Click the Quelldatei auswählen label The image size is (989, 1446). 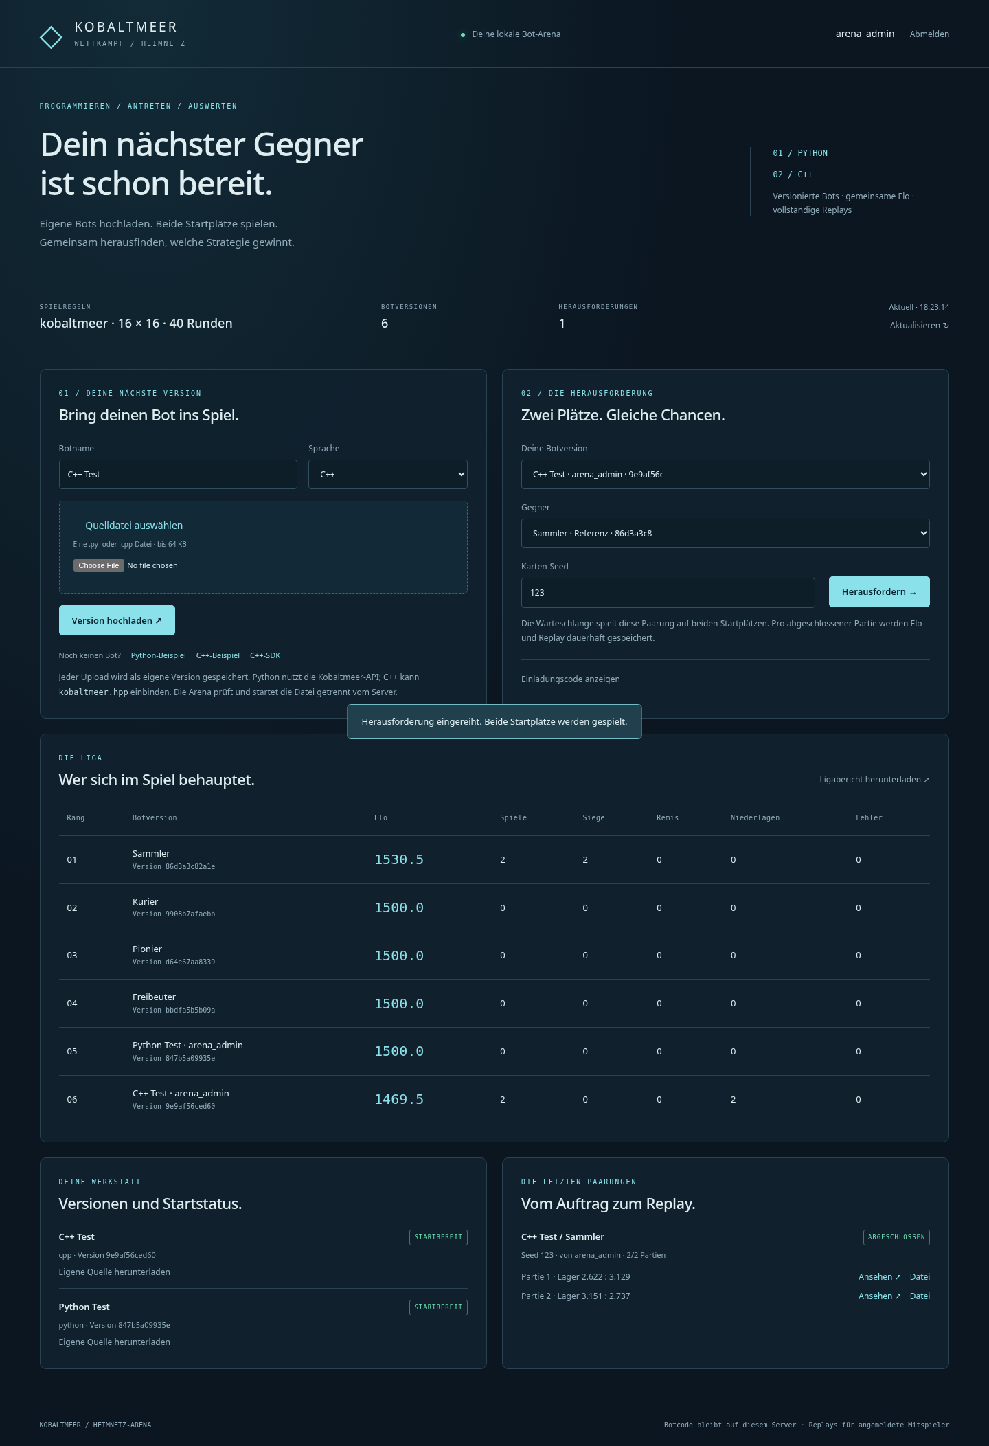(128, 526)
